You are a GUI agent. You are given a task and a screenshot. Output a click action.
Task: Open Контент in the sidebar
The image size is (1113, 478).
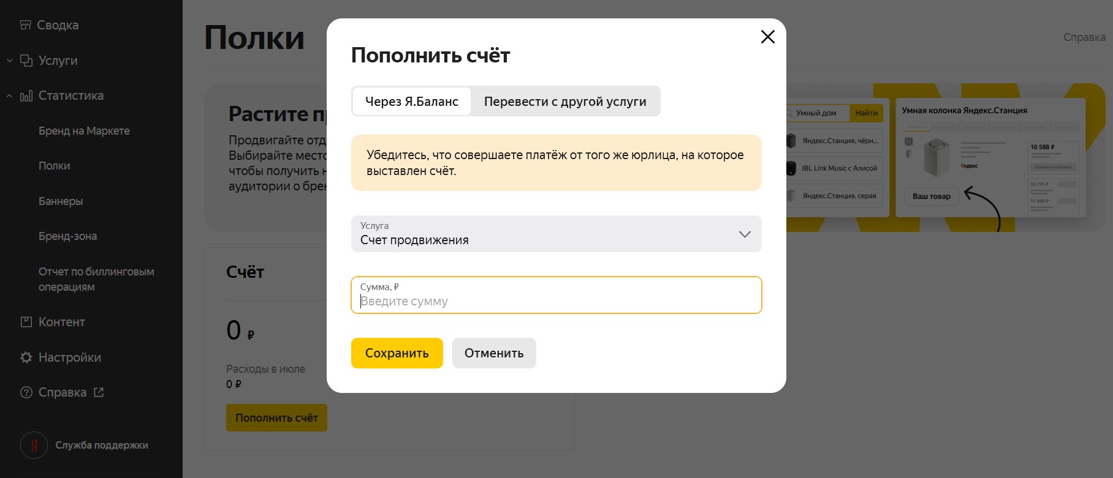tap(61, 322)
